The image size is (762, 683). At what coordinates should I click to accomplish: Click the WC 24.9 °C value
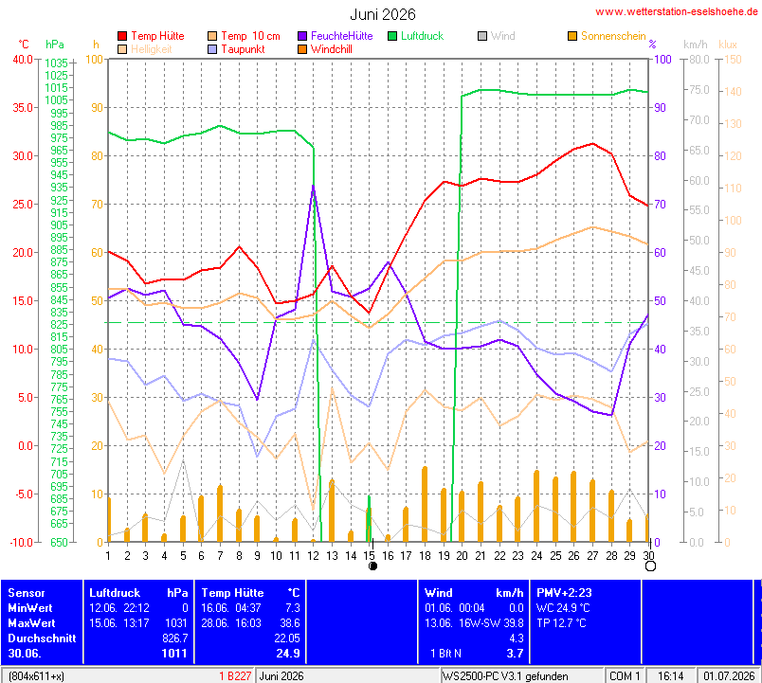coord(563,608)
